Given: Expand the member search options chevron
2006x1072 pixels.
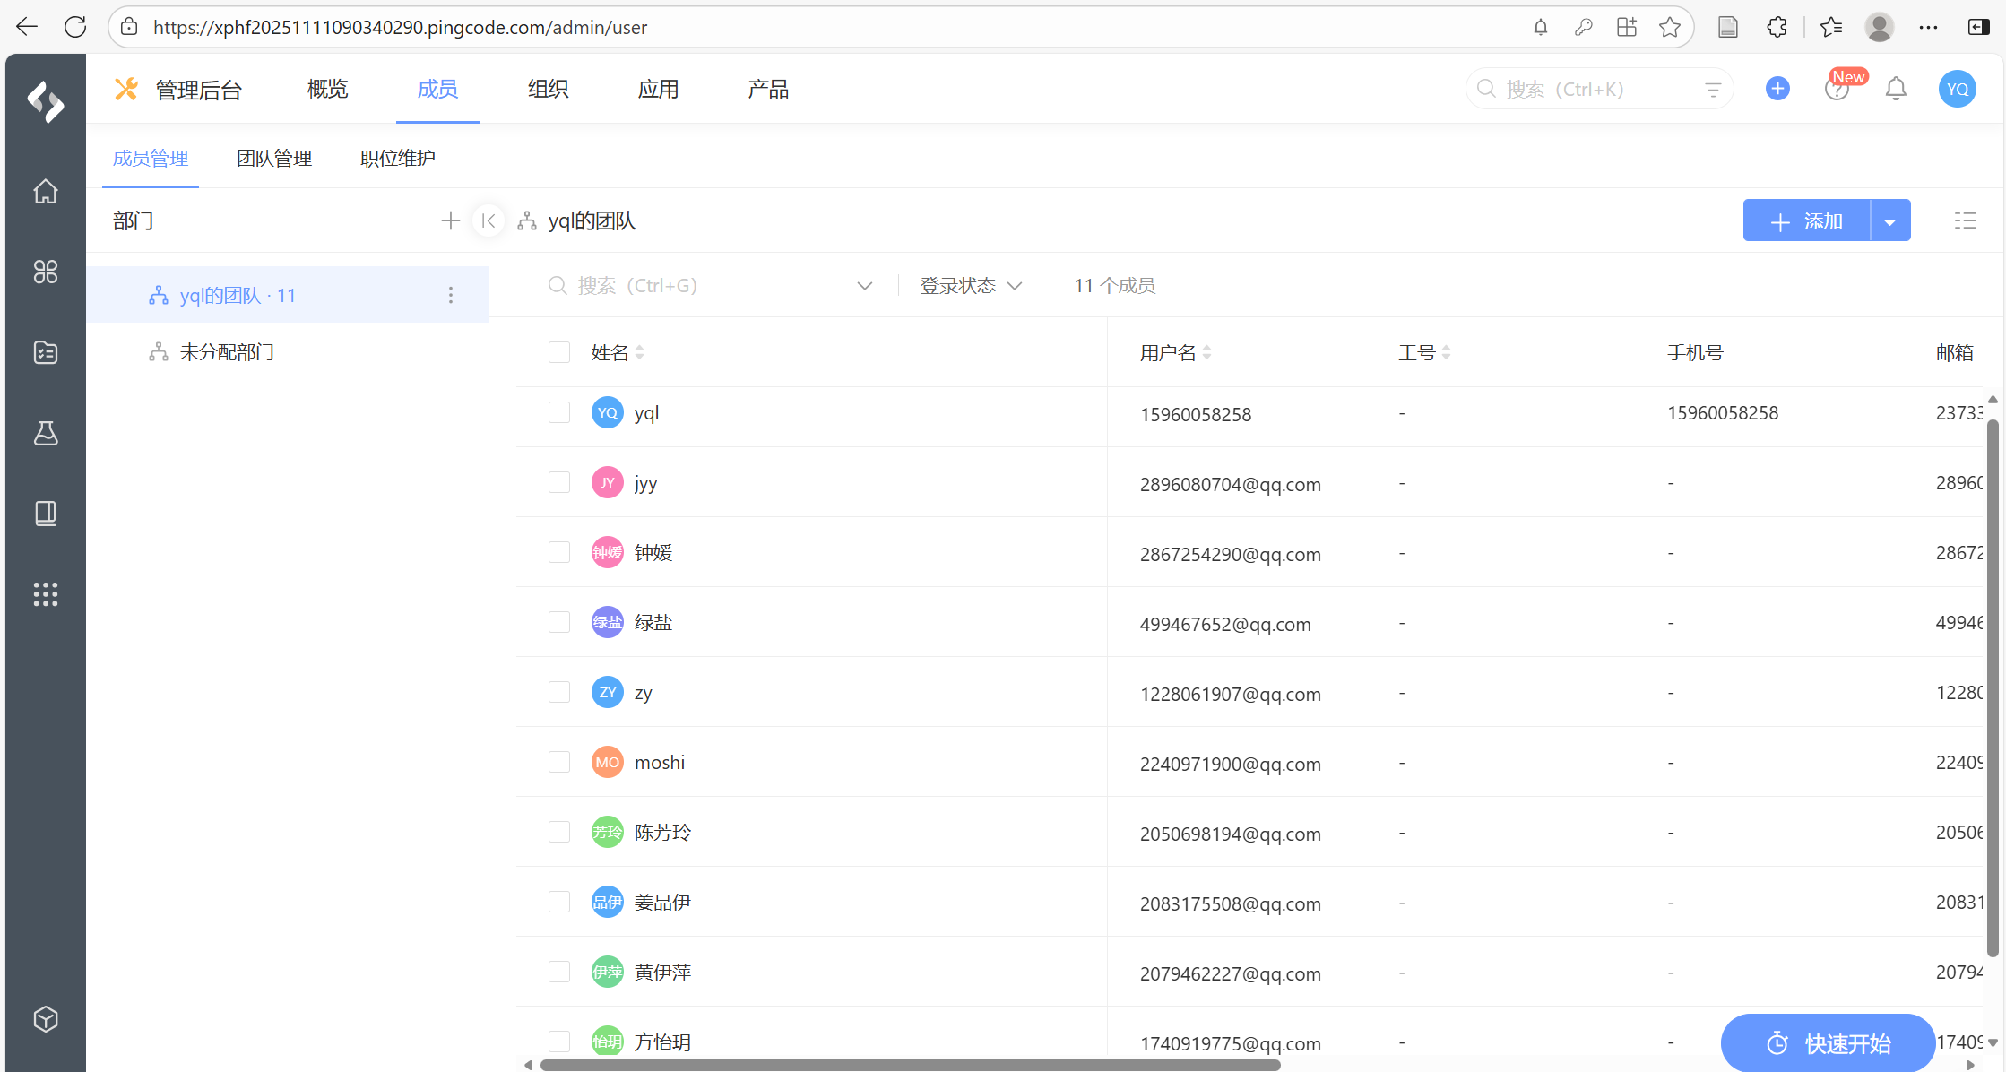Looking at the screenshot, I should [x=864, y=285].
